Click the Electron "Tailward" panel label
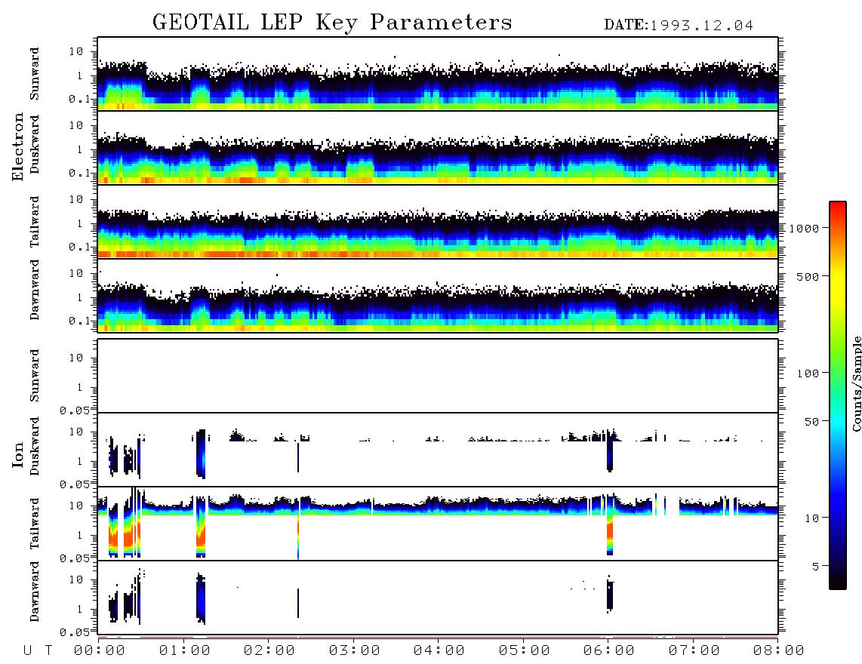862x664 pixels. coord(34,222)
